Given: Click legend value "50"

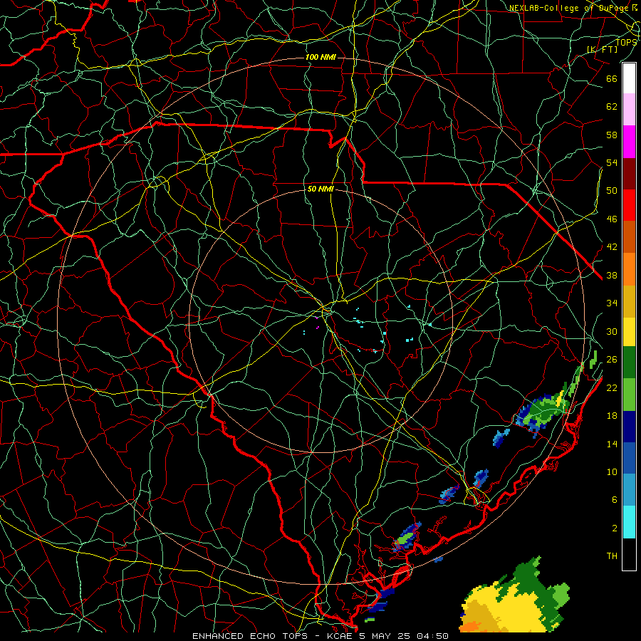Looking at the screenshot, I should [612, 191].
